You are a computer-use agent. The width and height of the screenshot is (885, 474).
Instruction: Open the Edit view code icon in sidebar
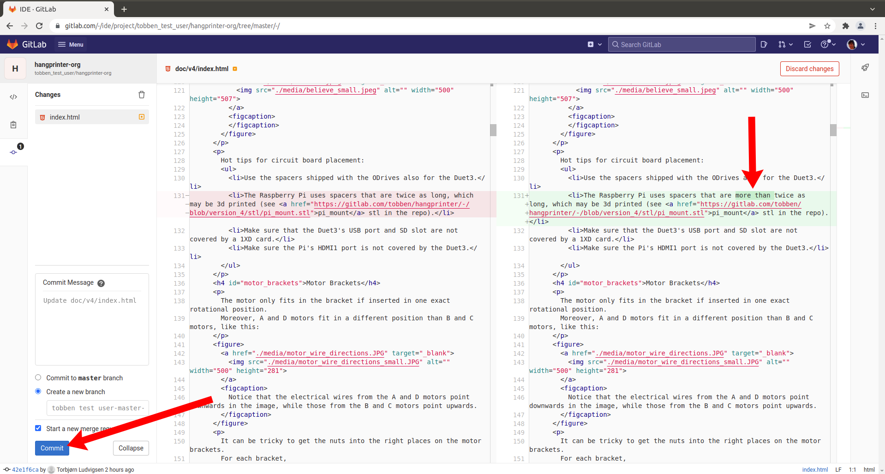[x=13, y=97]
